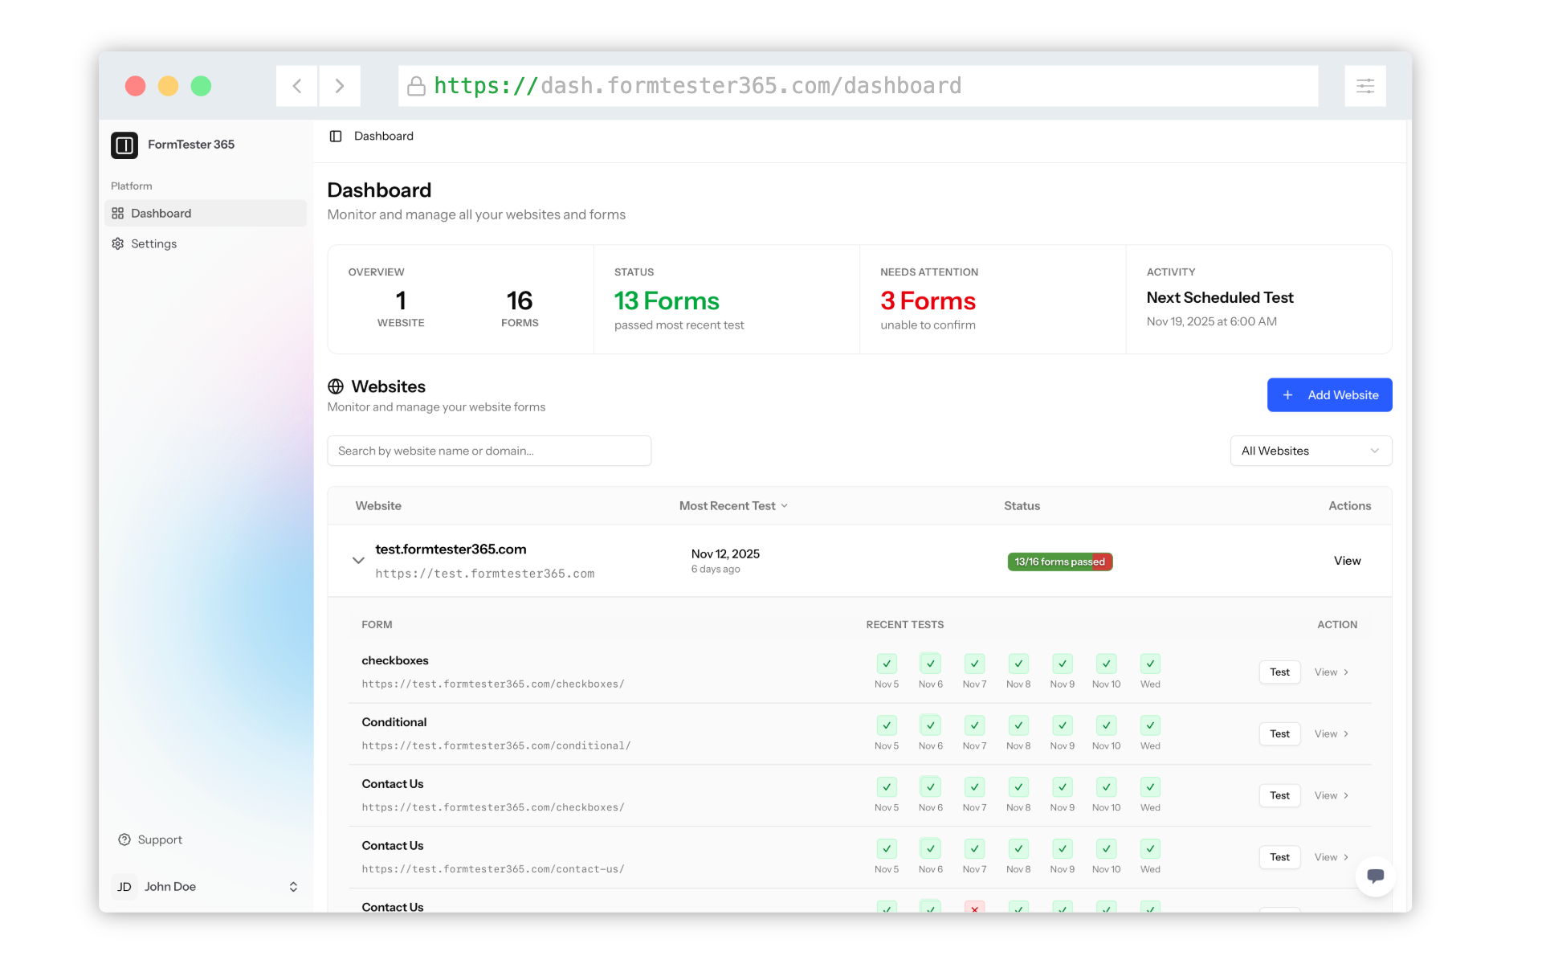Click the FormTester 365 logo icon
Viewport: 1542px width, 964px height.
(x=124, y=145)
